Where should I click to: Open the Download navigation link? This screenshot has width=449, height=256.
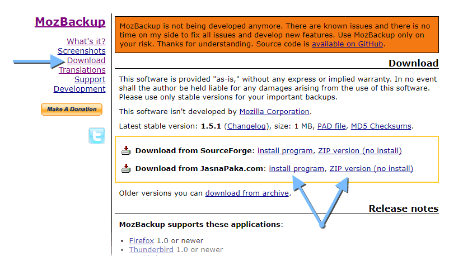(86, 60)
